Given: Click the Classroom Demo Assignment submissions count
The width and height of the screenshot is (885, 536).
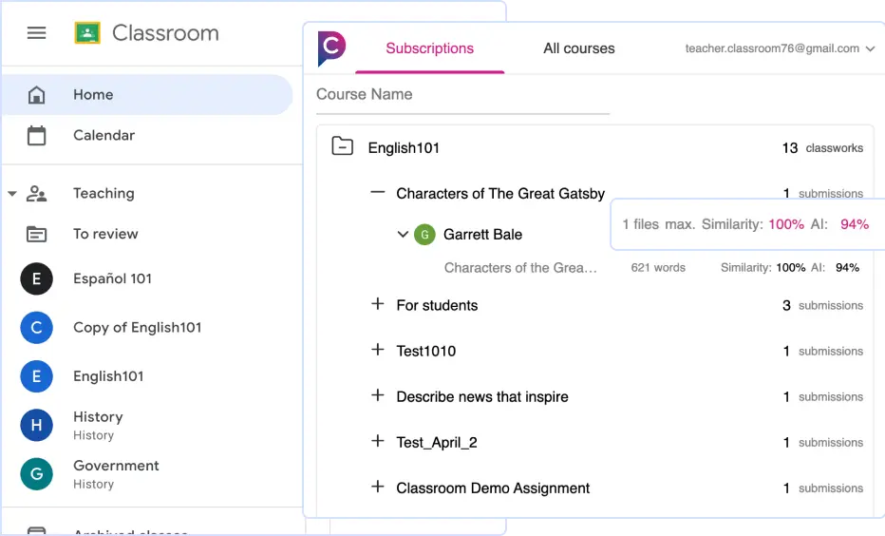Looking at the screenshot, I should [823, 488].
